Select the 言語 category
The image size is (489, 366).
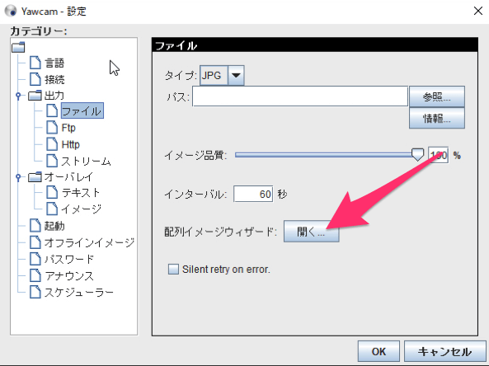(x=54, y=63)
